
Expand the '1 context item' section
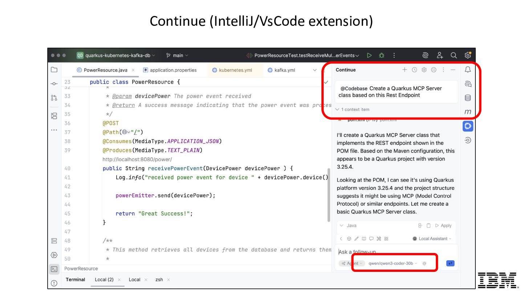click(352, 109)
